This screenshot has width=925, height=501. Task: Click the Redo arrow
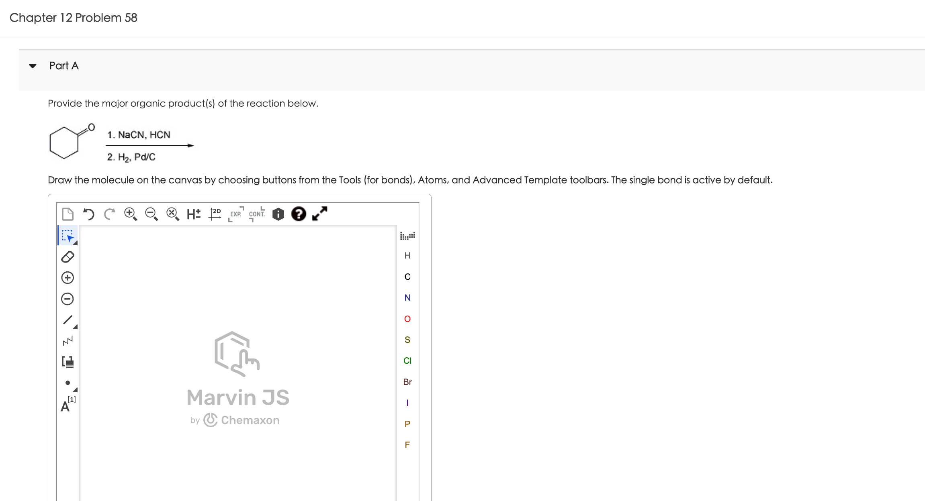pyautogui.click(x=109, y=214)
